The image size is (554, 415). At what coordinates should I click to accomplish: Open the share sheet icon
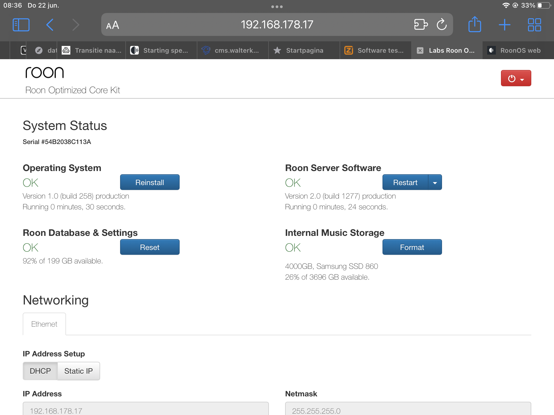click(475, 25)
